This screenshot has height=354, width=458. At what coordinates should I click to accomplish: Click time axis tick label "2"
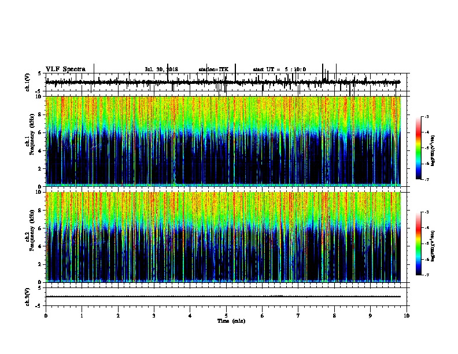[118, 316]
